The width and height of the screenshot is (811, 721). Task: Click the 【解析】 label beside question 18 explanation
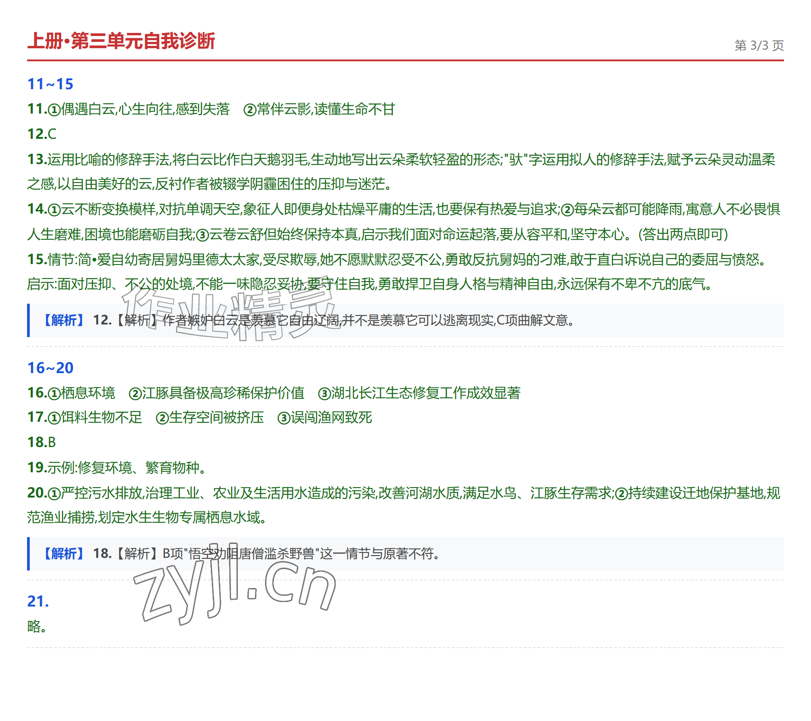[x=64, y=553]
